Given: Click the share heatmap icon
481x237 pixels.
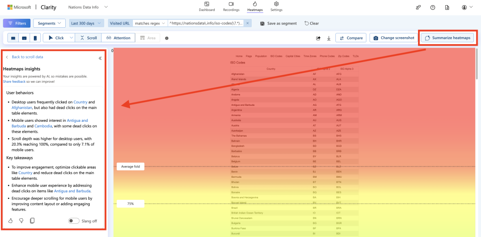Looking at the screenshot, I should pyautogui.click(x=318, y=38).
